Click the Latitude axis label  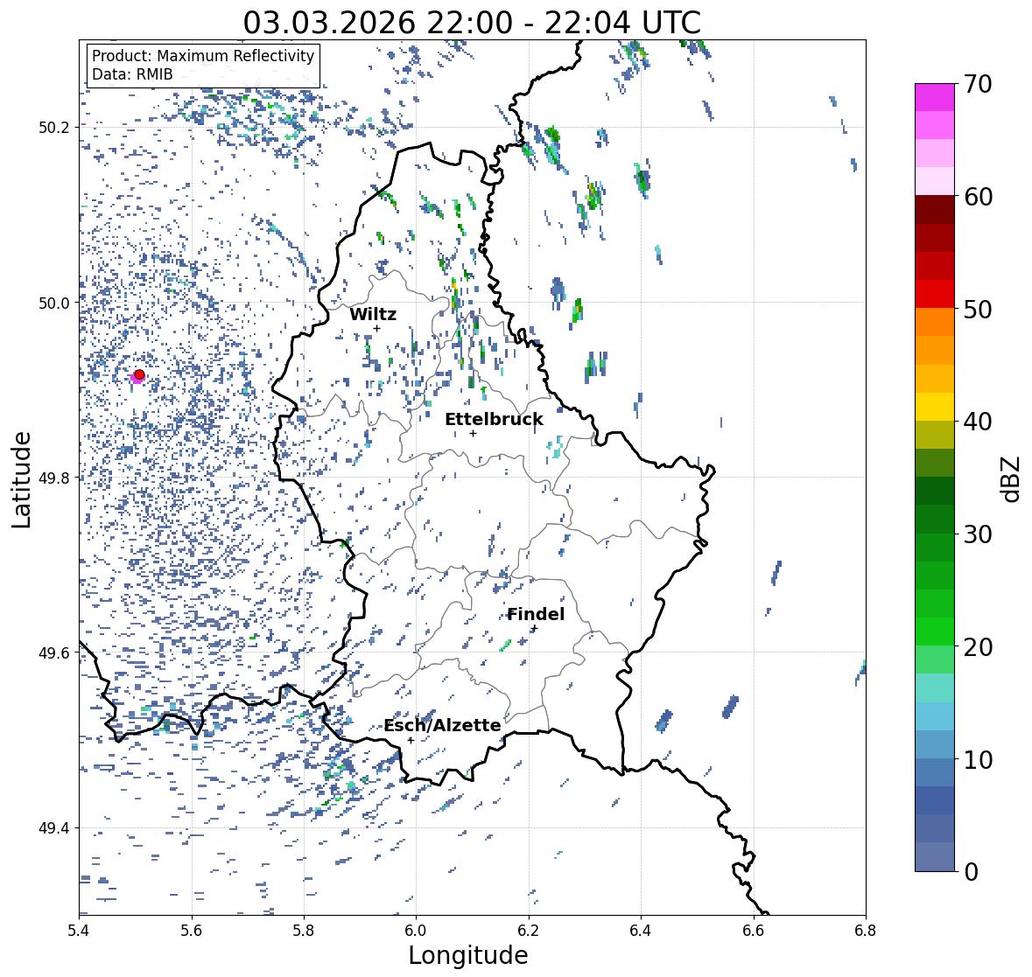pos(21,480)
